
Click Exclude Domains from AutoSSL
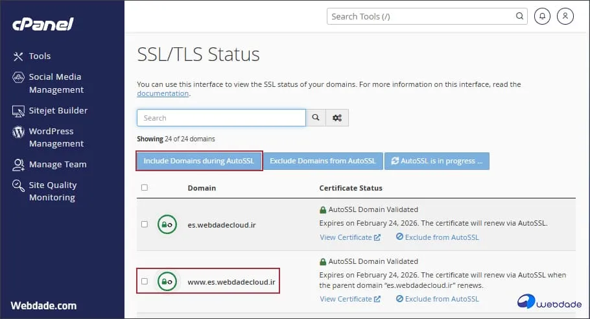(323, 161)
